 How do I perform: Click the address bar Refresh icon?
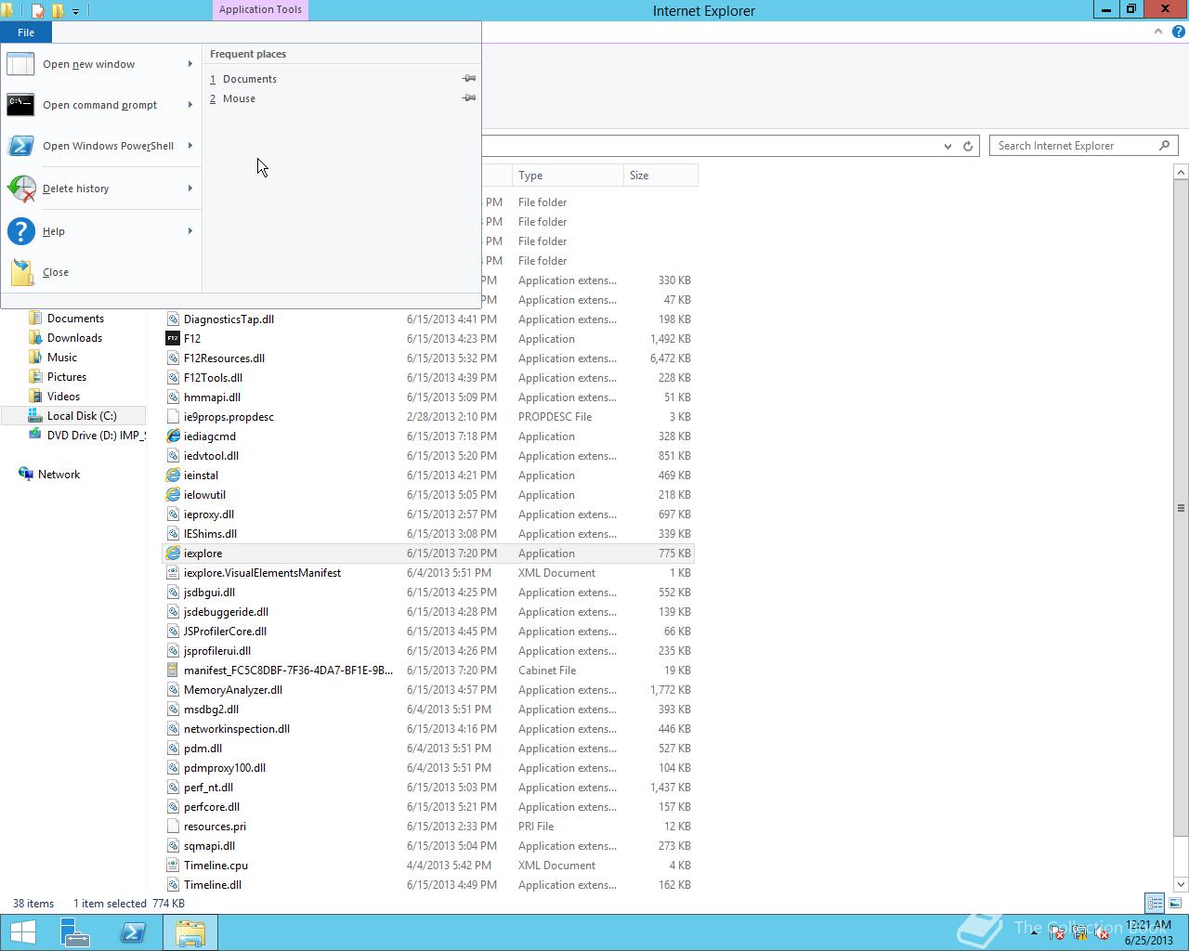pyautogui.click(x=968, y=146)
